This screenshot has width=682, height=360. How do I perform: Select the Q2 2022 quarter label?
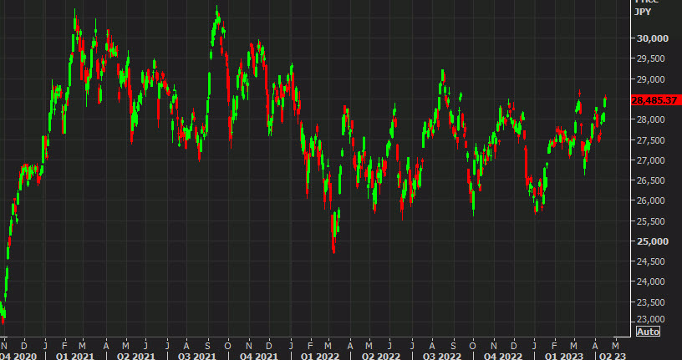tap(380, 356)
